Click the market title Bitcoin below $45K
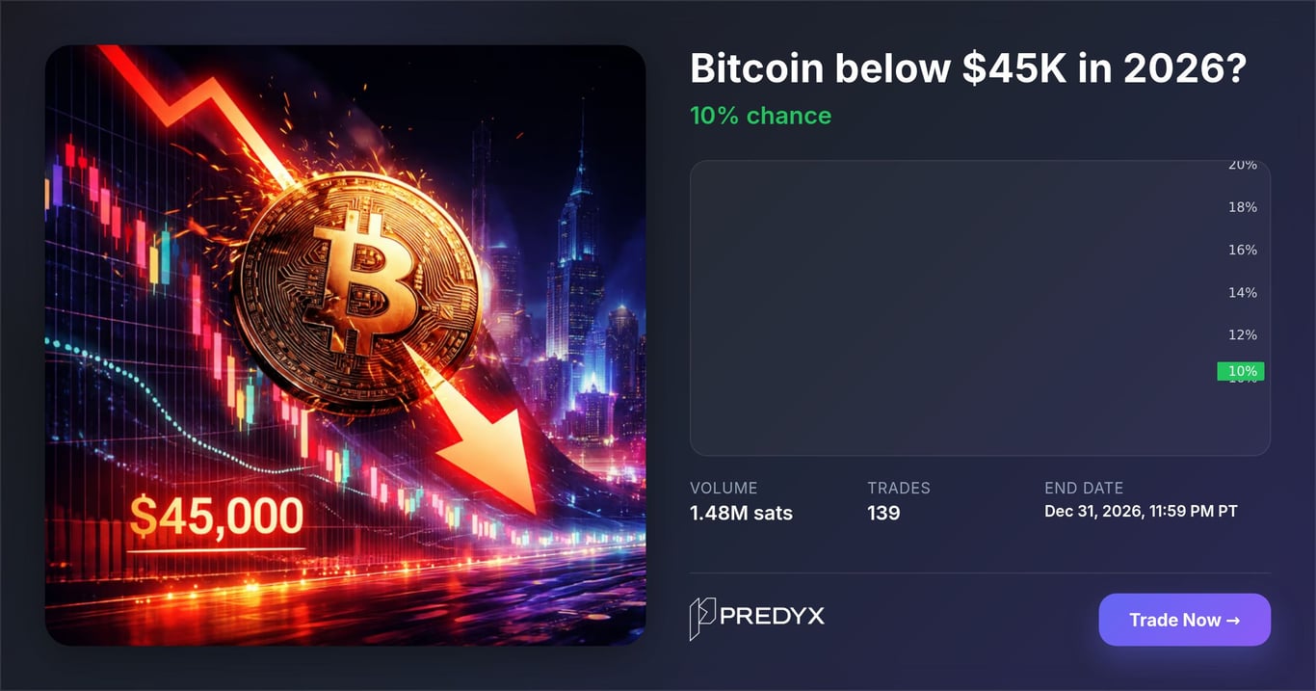 (969, 69)
